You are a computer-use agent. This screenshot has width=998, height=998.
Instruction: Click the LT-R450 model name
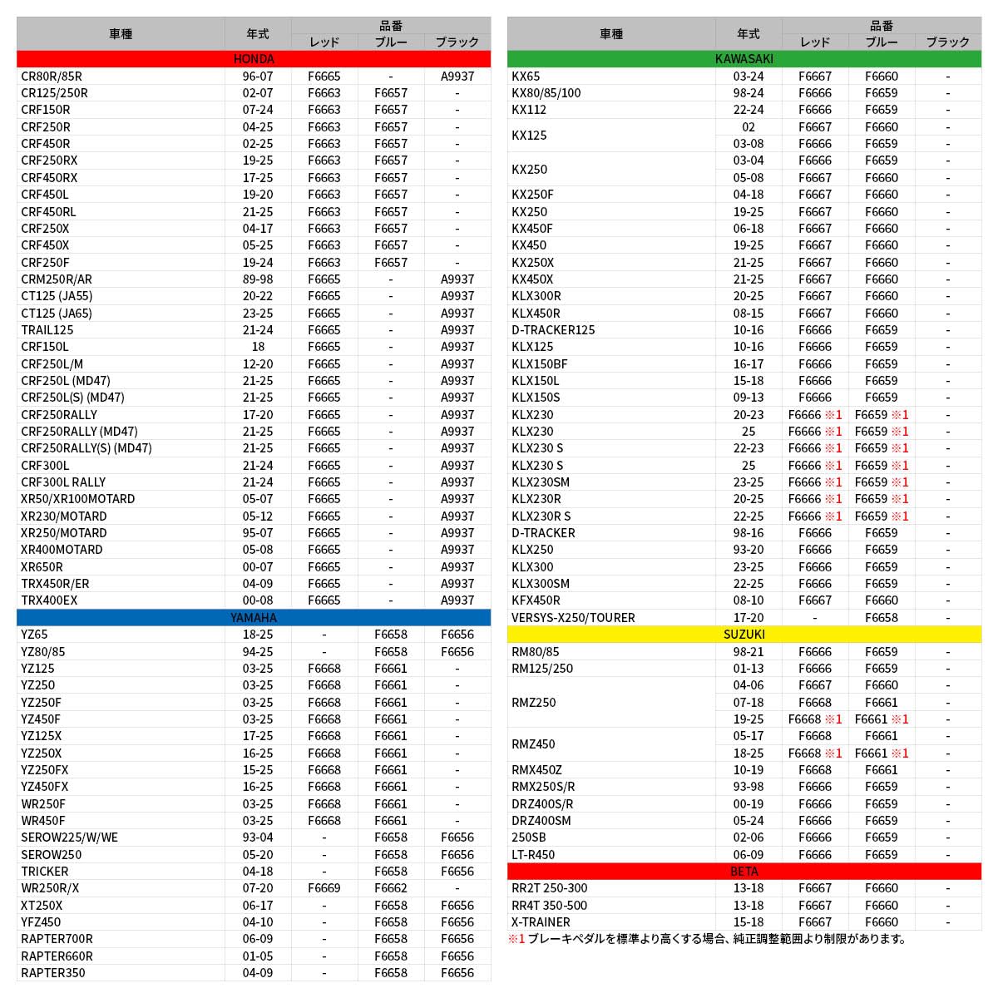(533, 855)
